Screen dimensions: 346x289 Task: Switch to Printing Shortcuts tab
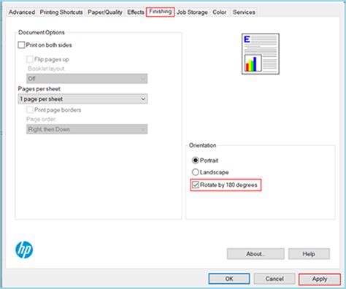click(x=61, y=12)
